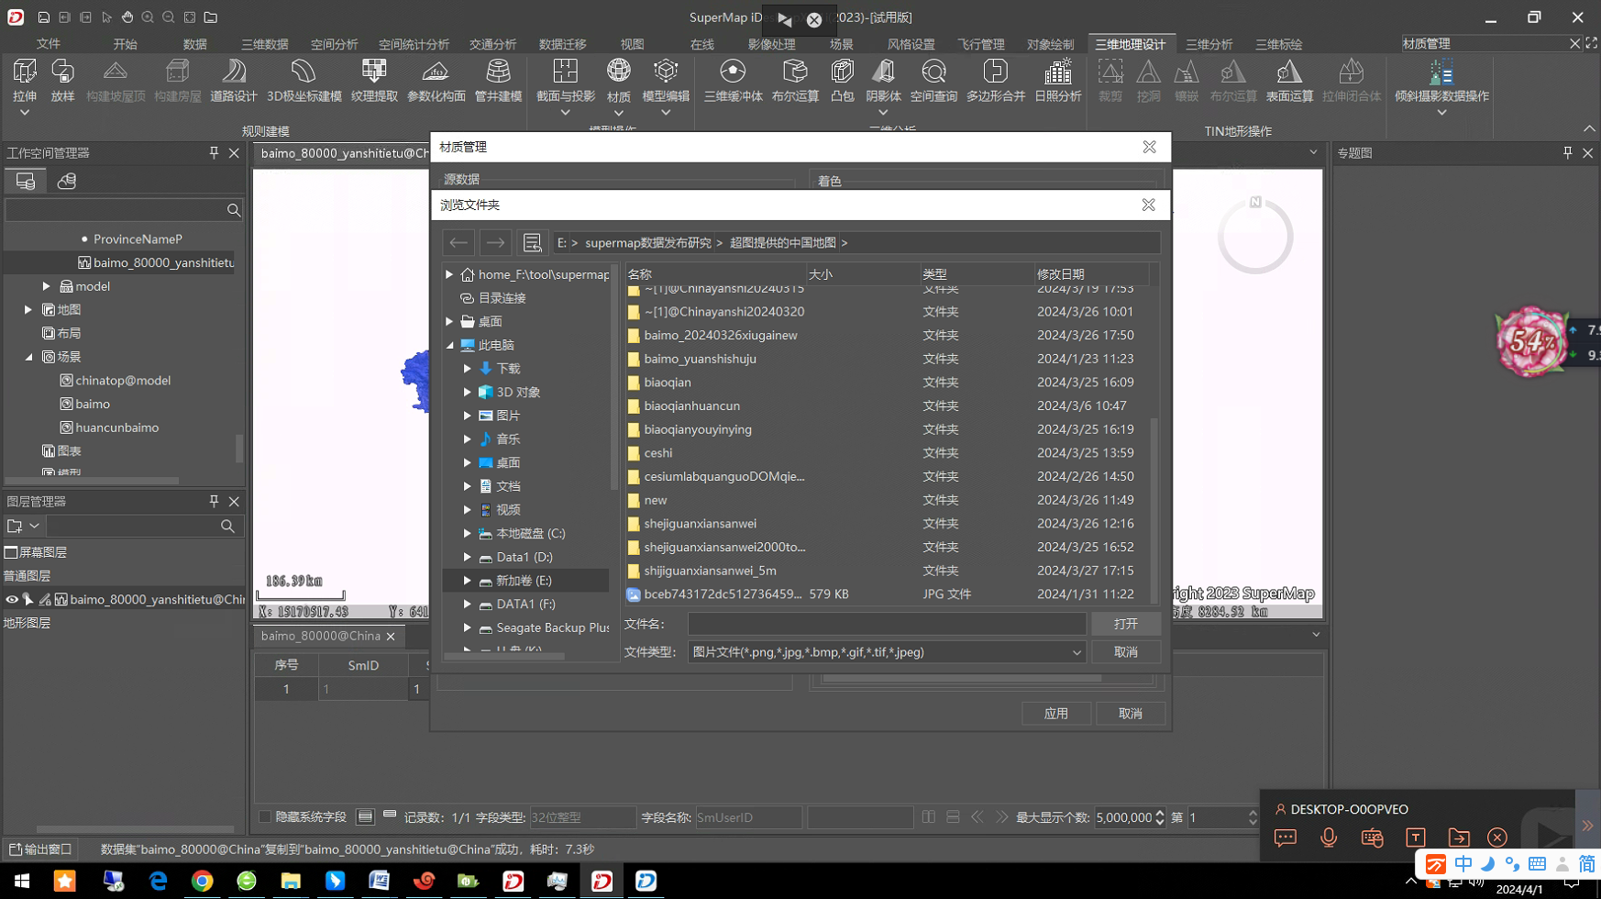Open File Explorer from the taskbar

click(291, 881)
